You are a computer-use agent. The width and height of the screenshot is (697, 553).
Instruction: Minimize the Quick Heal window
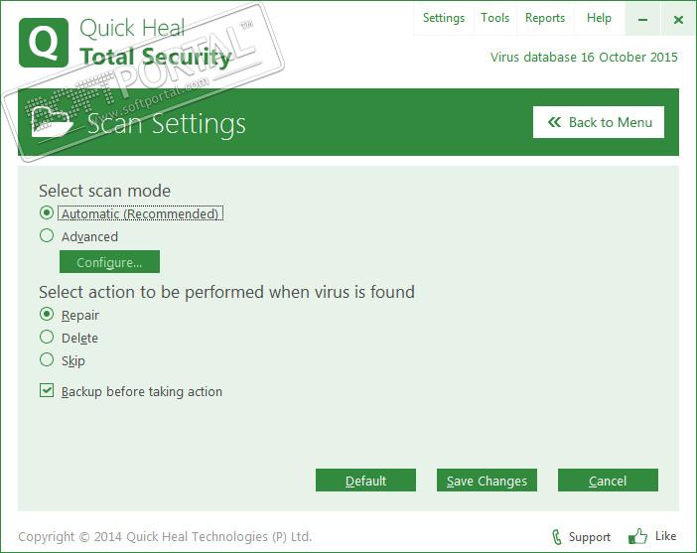click(642, 19)
